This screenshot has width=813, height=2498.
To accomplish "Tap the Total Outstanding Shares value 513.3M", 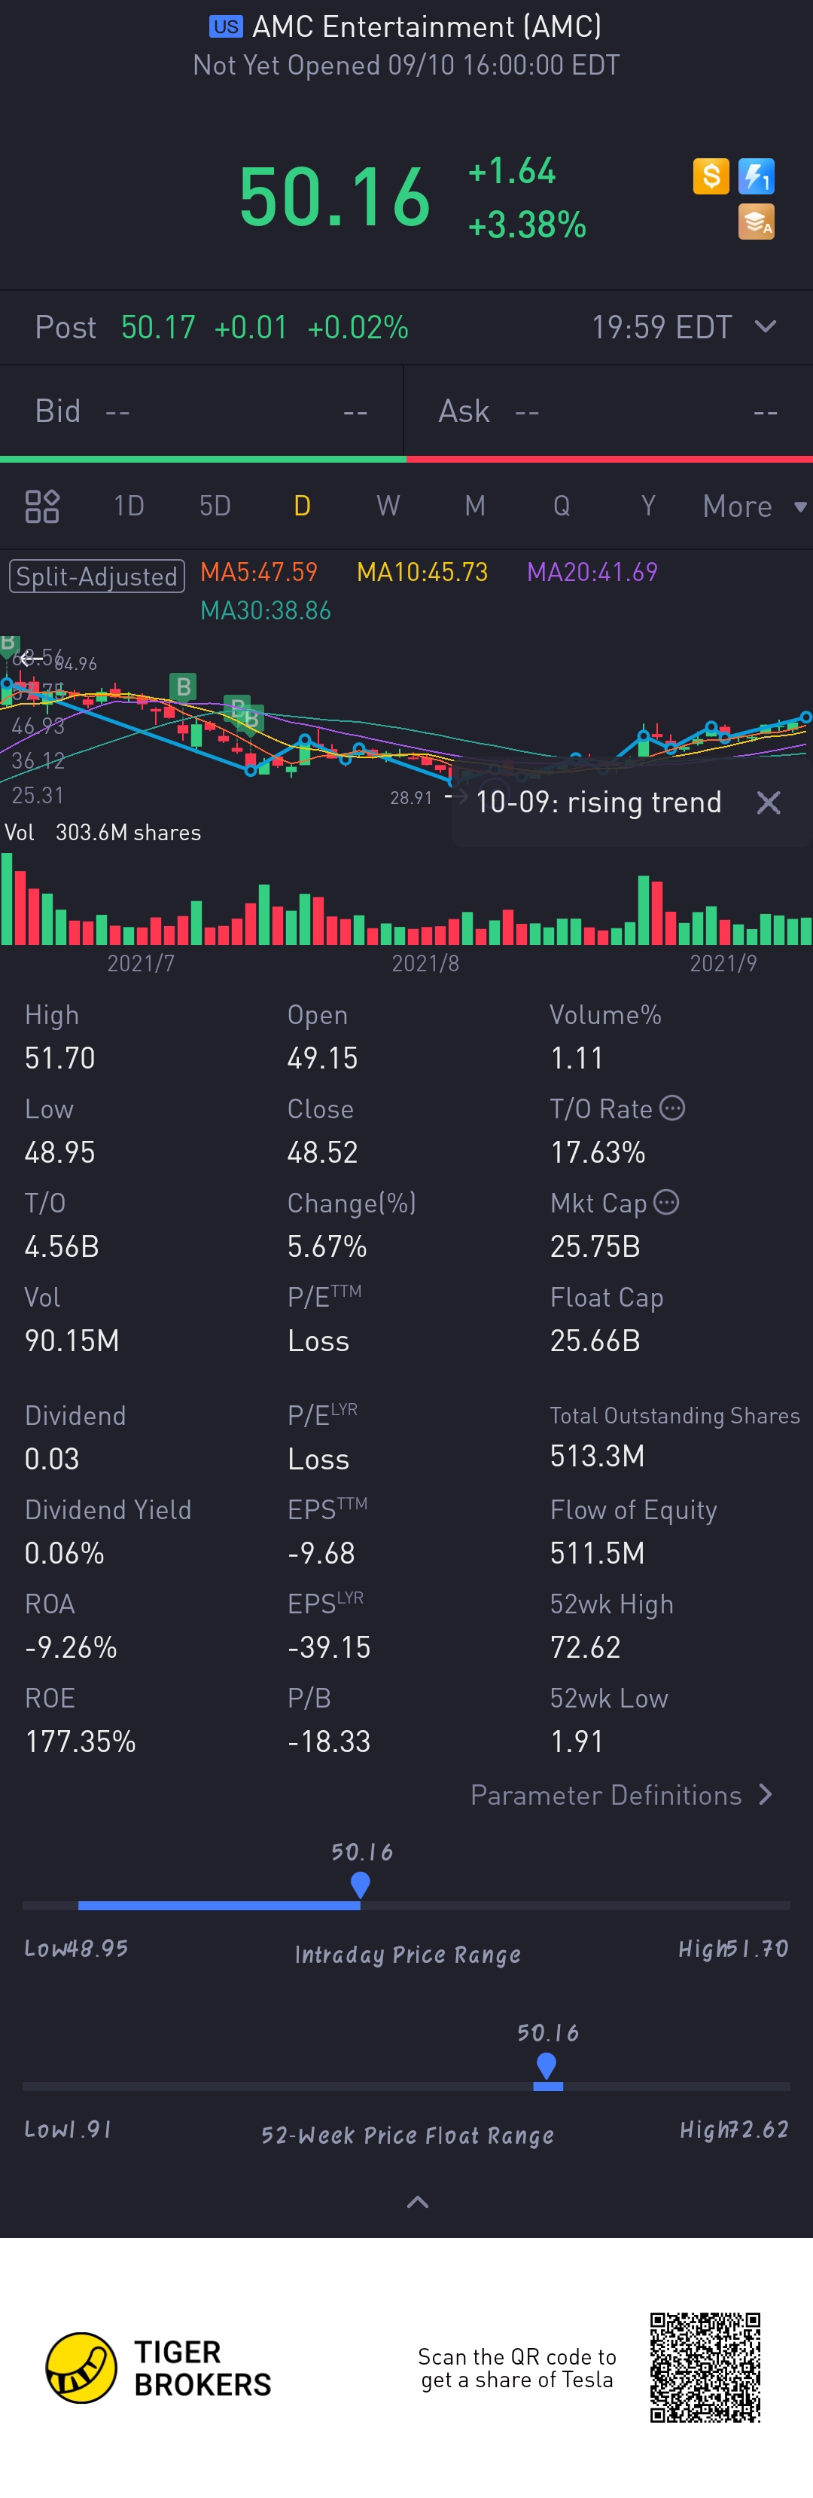I will (597, 1456).
